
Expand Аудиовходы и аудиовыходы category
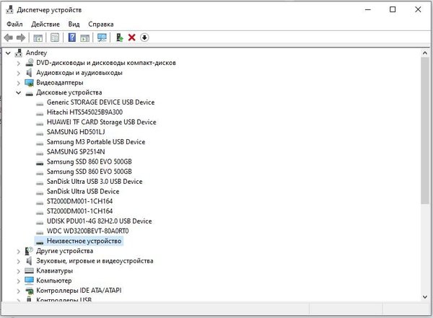tap(19, 73)
